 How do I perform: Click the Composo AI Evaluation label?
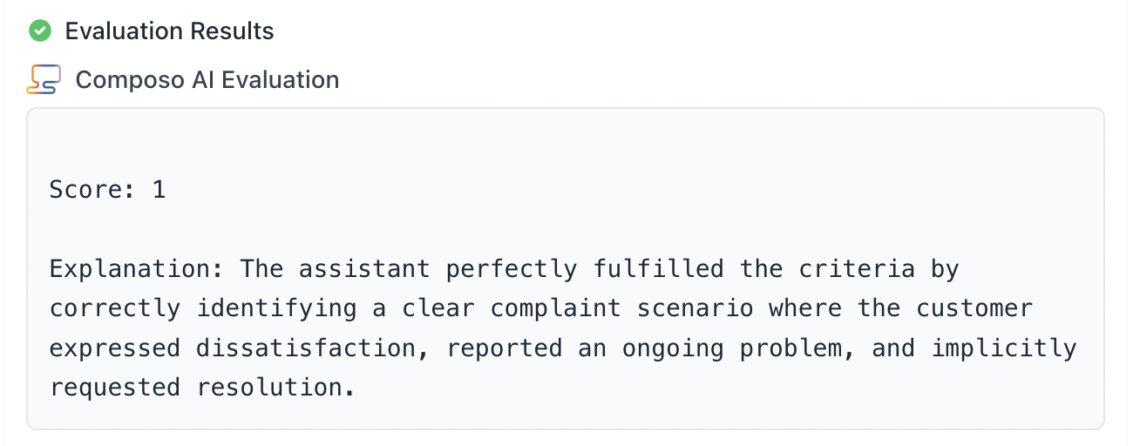[207, 80]
